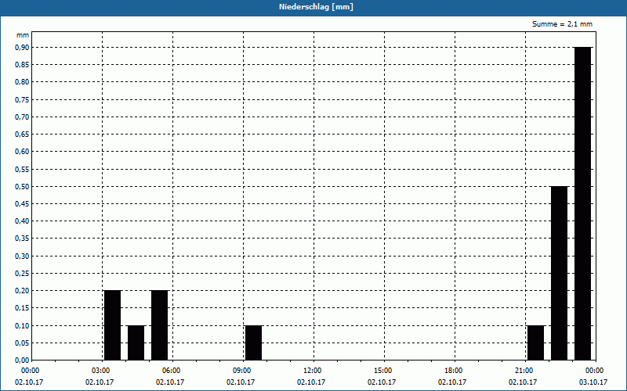Click the 0,50 y-axis label
The width and height of the screenshot is (627, 391).
pyautogui.click(x=22, y=186)
